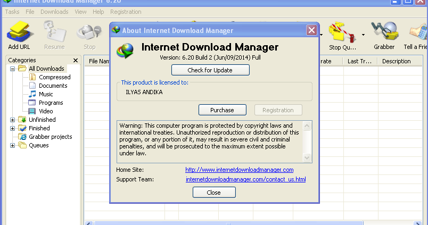Select the Programs category icon

pos(32,103)
